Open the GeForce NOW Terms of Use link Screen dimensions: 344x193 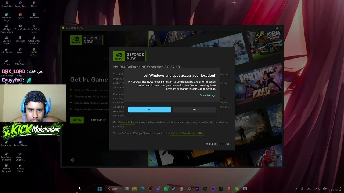coord(187,133)
